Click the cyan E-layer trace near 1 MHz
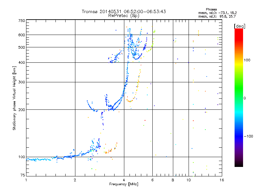 click(x=39, y=159)
